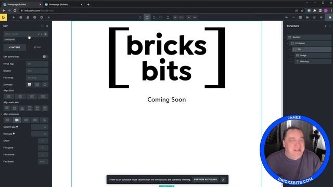Go back in browser history
This screenshot has height=187, width=333.
click(x=4, y=10)
